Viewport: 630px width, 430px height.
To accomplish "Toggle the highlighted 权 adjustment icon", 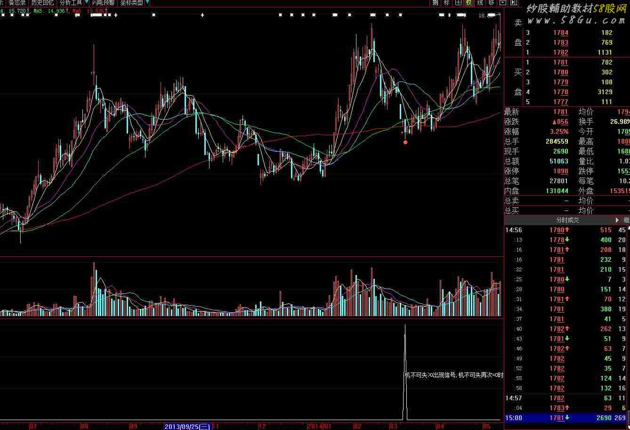I will pyautogui.click(x=469, y=3).
